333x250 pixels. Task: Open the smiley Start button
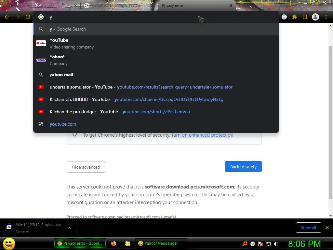[9, 243]
